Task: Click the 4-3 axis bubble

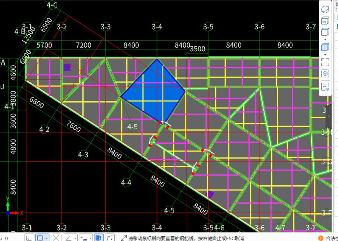Action: 83,155
